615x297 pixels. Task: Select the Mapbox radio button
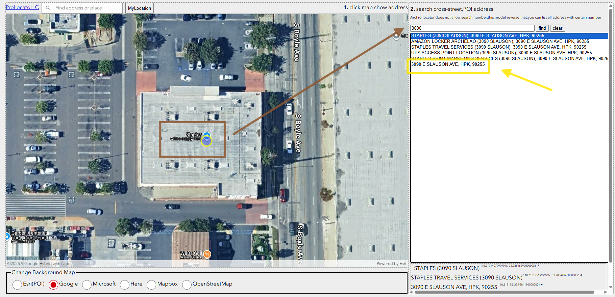pos(151,285)
